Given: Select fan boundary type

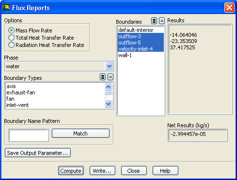Looking at the screenshot, I should pos(55,99).
